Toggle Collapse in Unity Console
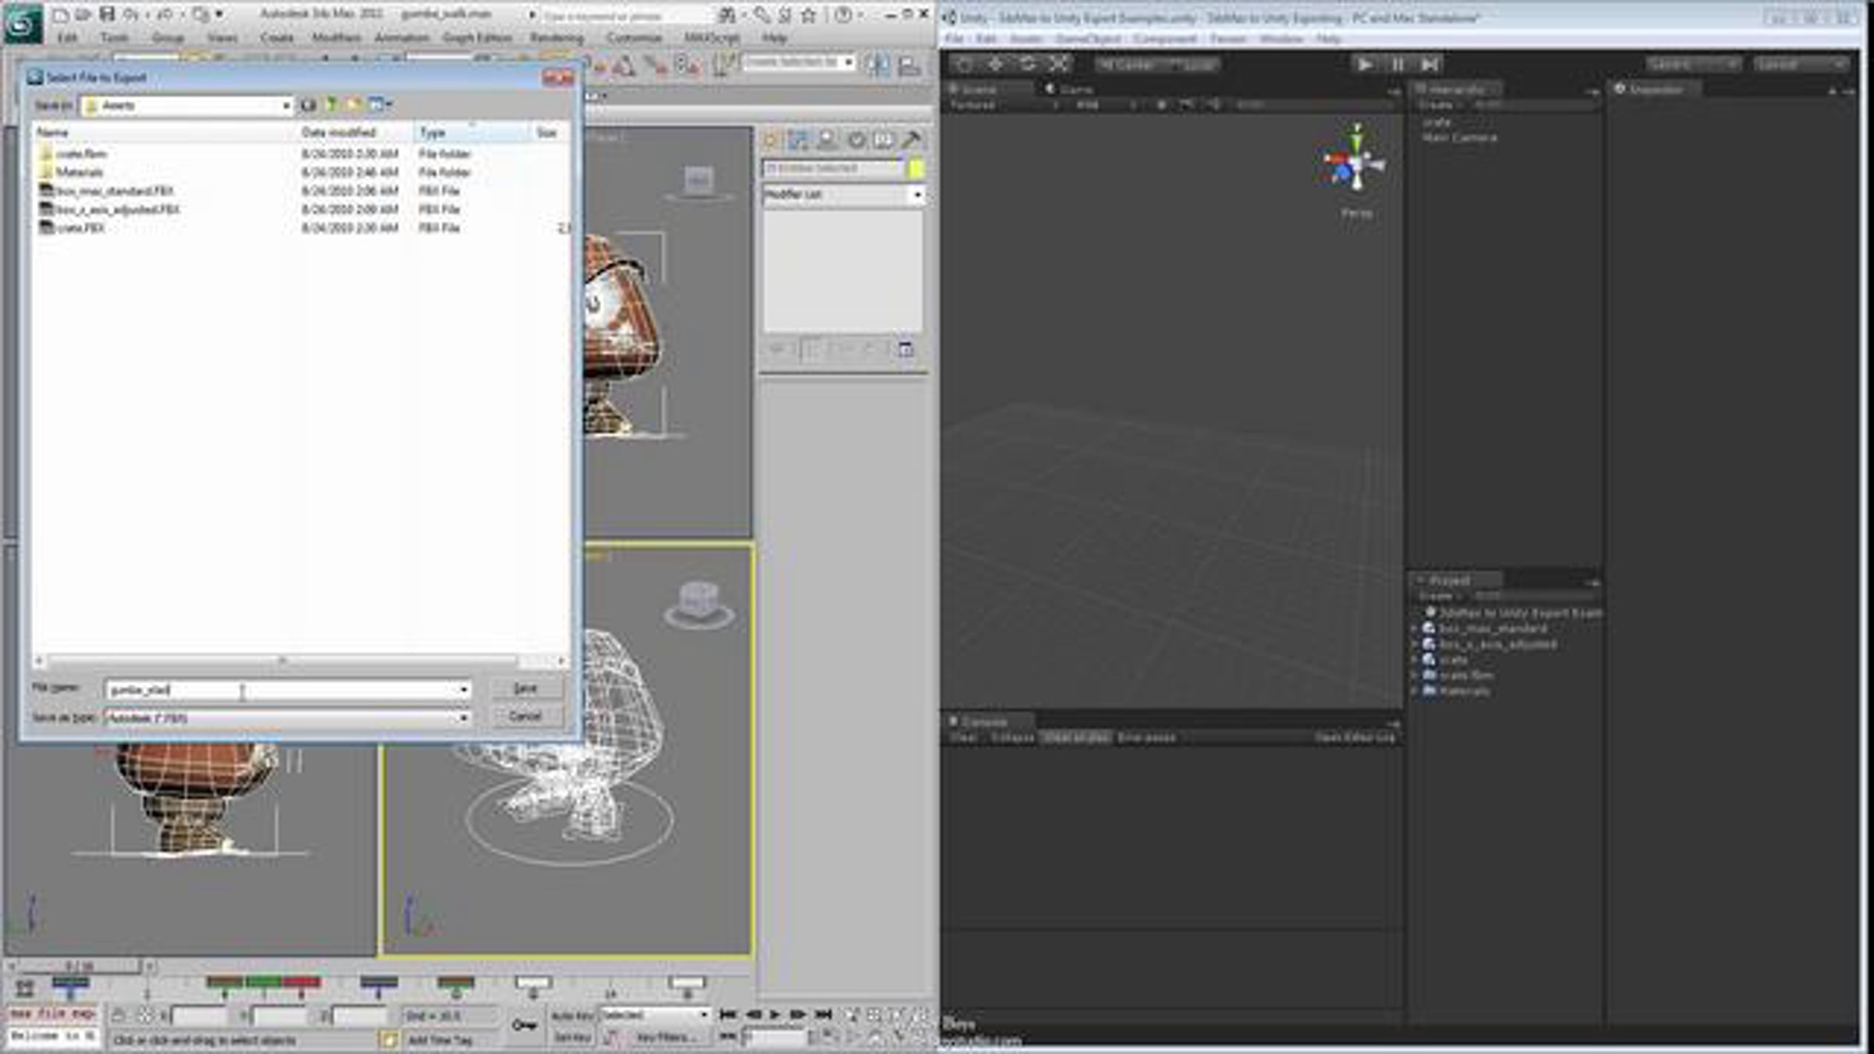The image size is (1874, 1054). pos(1011,737)
